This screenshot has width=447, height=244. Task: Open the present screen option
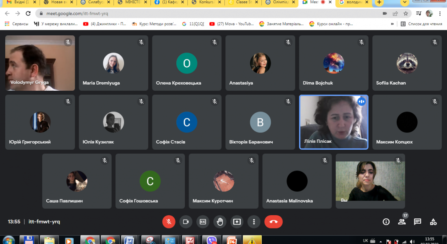tap(237, 222)
